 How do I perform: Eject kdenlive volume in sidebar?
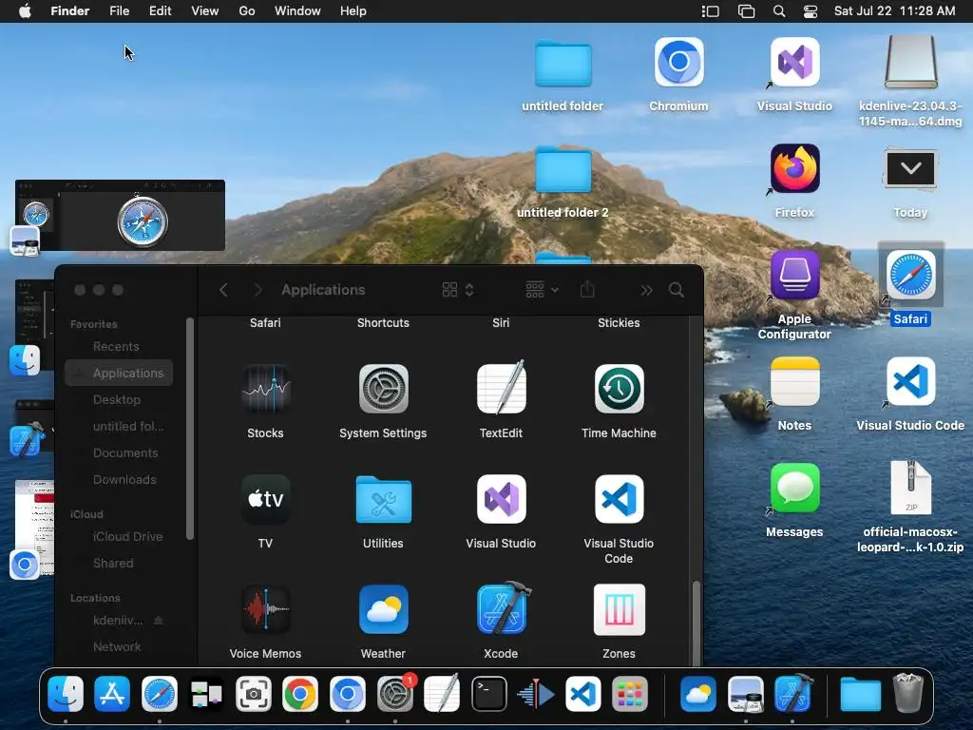coord(159,620)
